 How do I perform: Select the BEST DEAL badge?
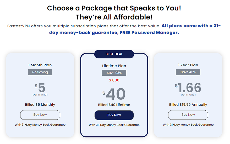pos(114,54)
